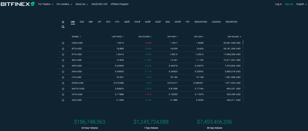Sort table by Last Price column

click(118, 37)
